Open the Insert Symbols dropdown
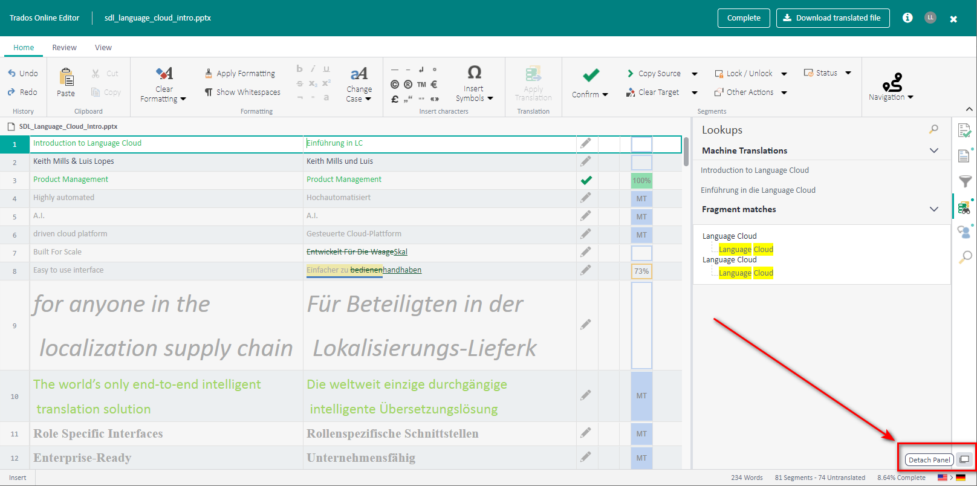977x486 pixels. coord(475,84)
